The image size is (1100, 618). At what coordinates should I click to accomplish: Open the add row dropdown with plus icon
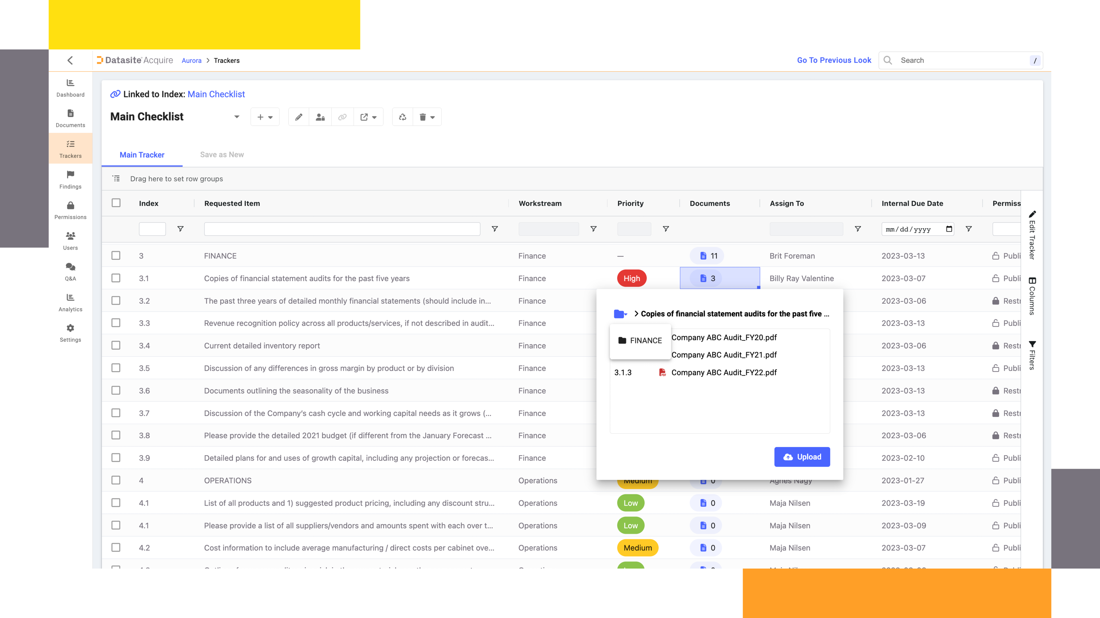[265, 117]
